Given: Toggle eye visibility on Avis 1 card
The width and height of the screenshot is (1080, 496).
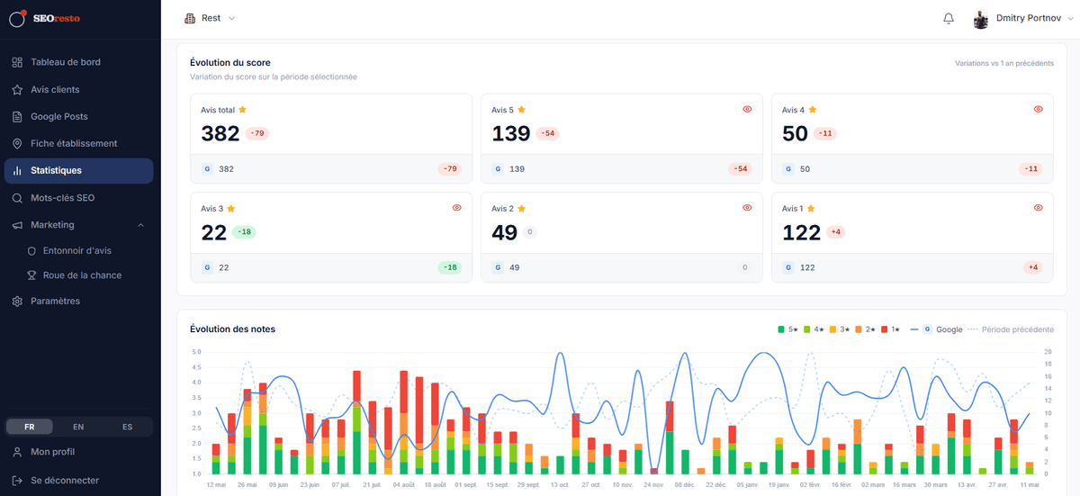Looking at the screenshot, I should click(x=1038, y=208).
